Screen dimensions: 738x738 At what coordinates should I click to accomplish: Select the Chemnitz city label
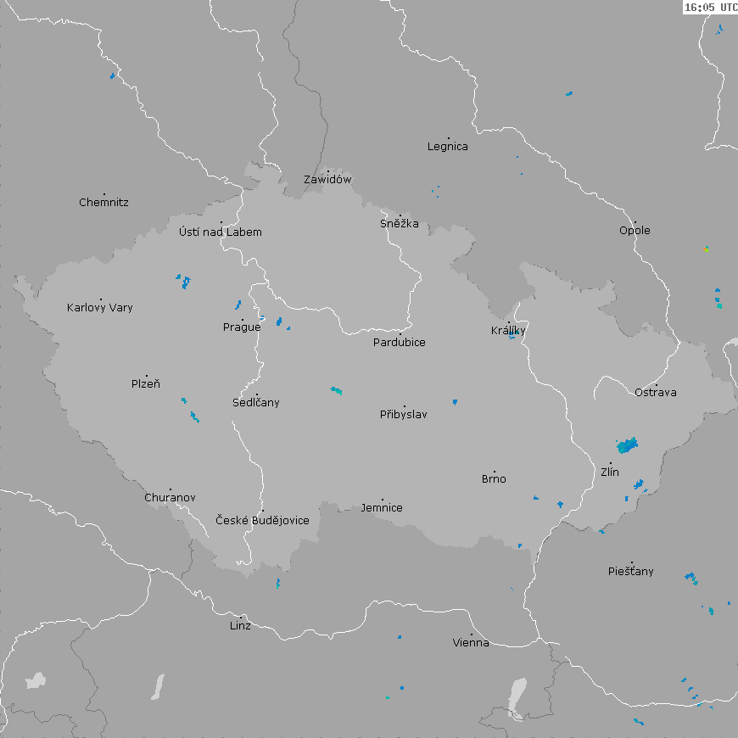103,203
